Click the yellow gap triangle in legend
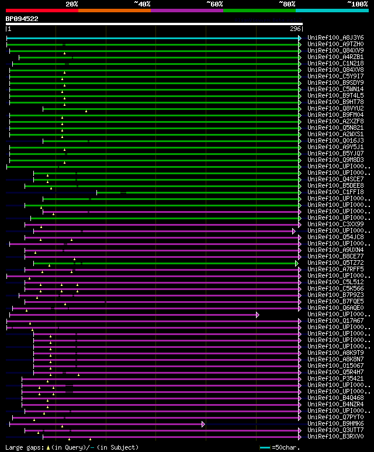 pos(48,448)
